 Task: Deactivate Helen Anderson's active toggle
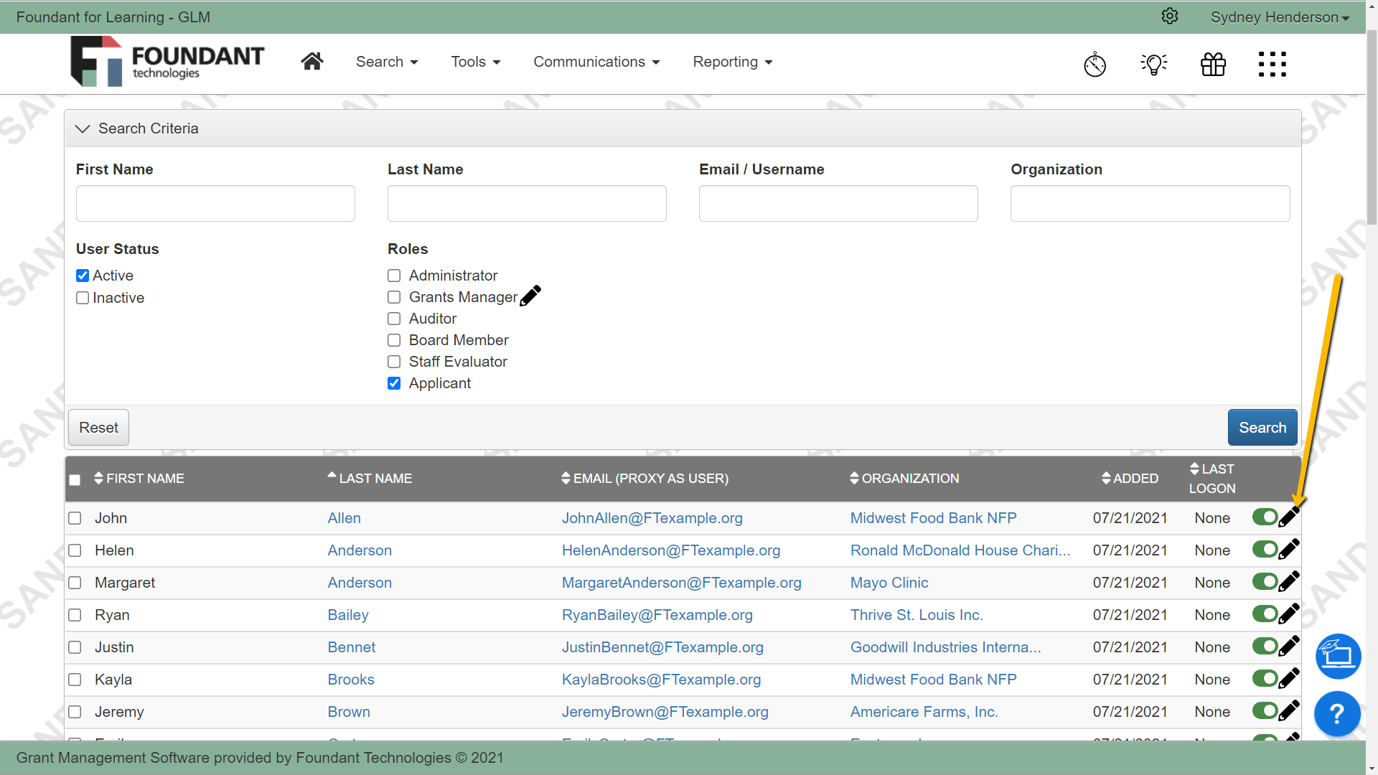pyautogui.click(x=1265, y=549)
